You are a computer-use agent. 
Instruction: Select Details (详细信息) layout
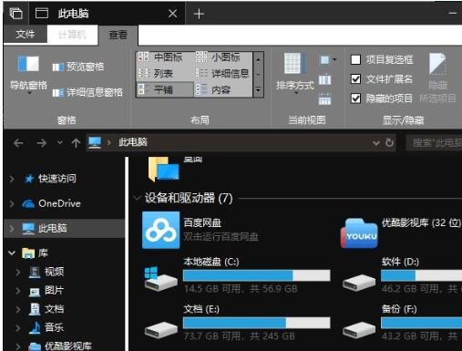(x=223, y=73)
